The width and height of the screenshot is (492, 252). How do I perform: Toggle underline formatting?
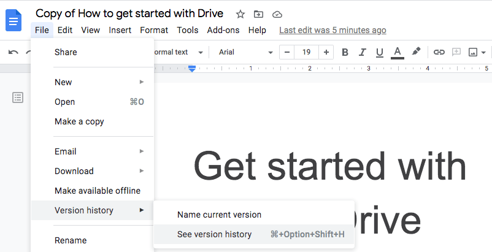(x=379, y=52)
